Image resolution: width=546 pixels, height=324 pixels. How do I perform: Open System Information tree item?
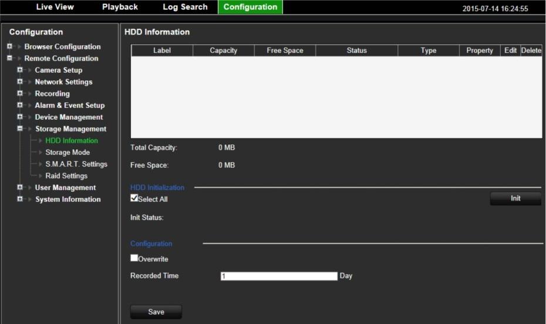point(68,200)
